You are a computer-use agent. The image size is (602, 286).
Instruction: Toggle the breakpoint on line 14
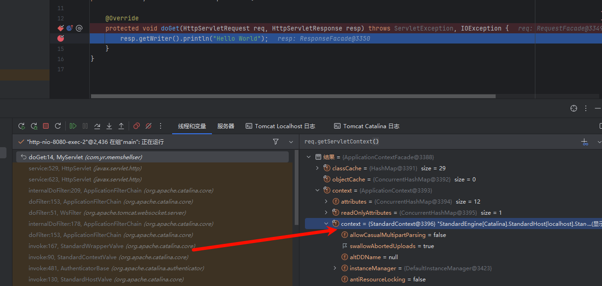pyautogui.click(x=61, y=38)
